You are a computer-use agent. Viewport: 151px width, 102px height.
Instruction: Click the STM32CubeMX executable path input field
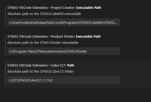[x=64, y=22]
